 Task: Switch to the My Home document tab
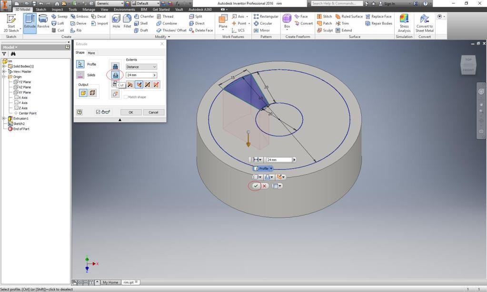point(110,282)
